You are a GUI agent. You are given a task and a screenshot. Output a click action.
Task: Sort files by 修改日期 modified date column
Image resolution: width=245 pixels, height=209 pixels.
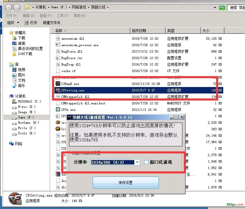pos(148,31)
